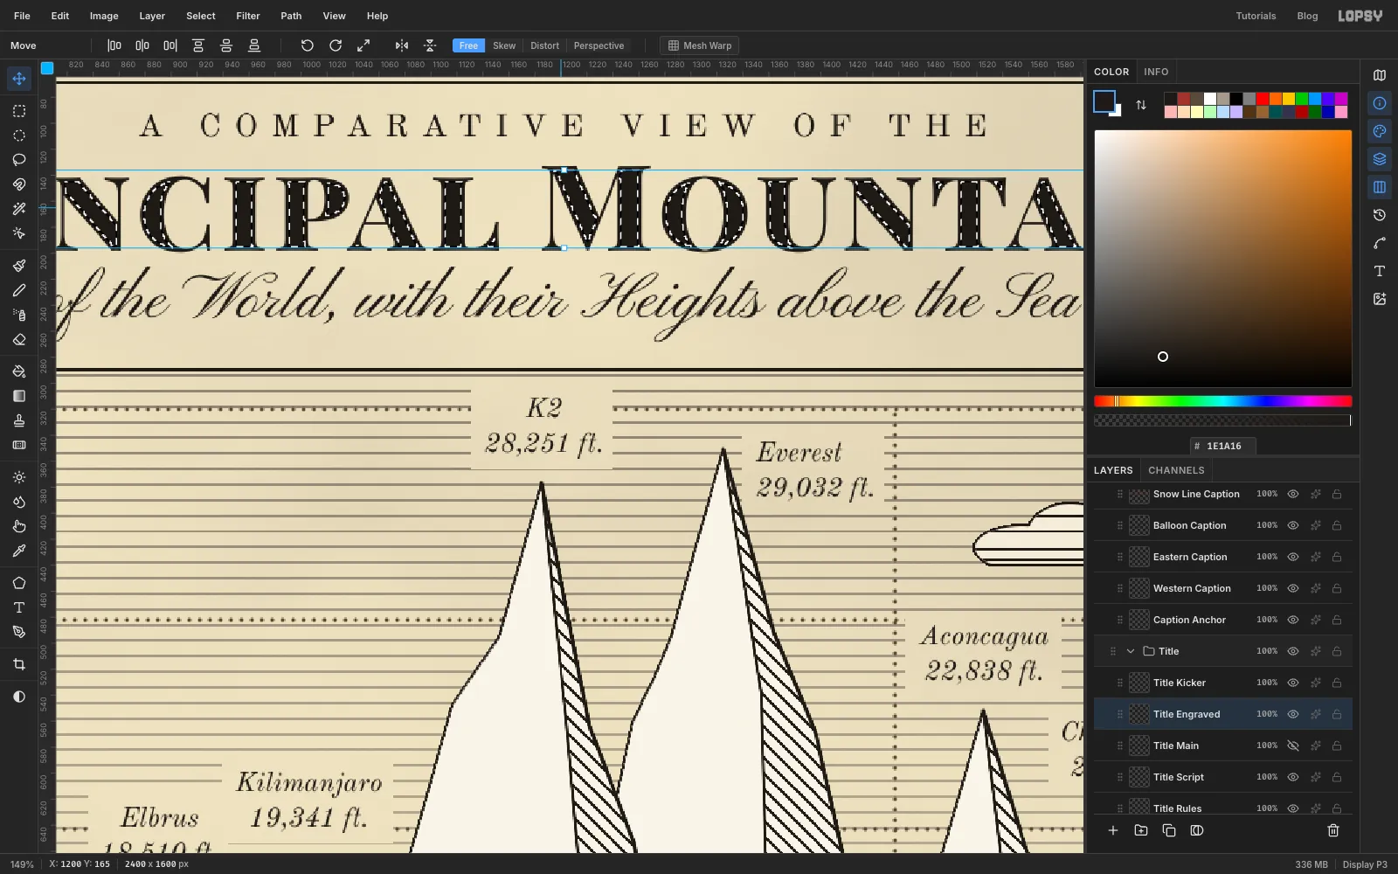Select the Title Script layer
This screenshot has width=1398, height=874.
pos(1223,777)
